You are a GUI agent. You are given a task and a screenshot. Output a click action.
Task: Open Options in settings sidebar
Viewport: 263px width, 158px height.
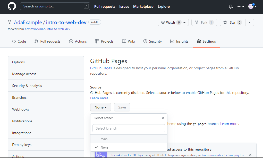click(x=46, y=62)
